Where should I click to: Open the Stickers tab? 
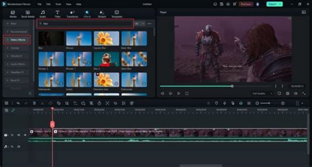point(102,14)
